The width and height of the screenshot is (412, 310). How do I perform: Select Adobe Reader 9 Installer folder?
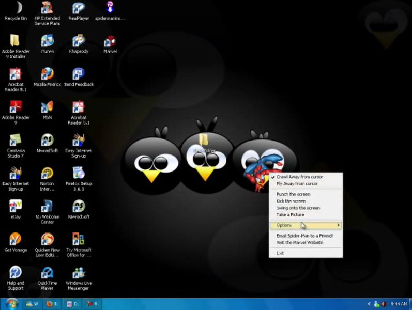click(x=16, y=46)
